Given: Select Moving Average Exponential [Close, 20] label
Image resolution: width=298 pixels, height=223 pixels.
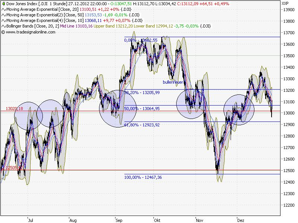Looking at the screenshot, I should pos(42,10).
